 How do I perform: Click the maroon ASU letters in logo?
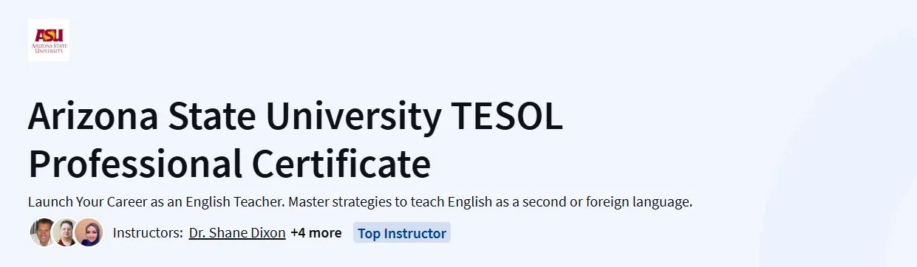coord(48,33)
